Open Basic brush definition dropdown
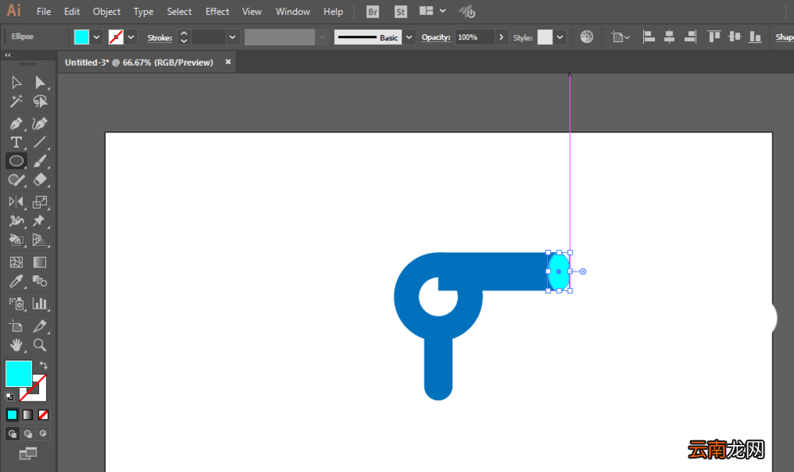Viewport: 794px width, 472px height. tap(409, 37)
